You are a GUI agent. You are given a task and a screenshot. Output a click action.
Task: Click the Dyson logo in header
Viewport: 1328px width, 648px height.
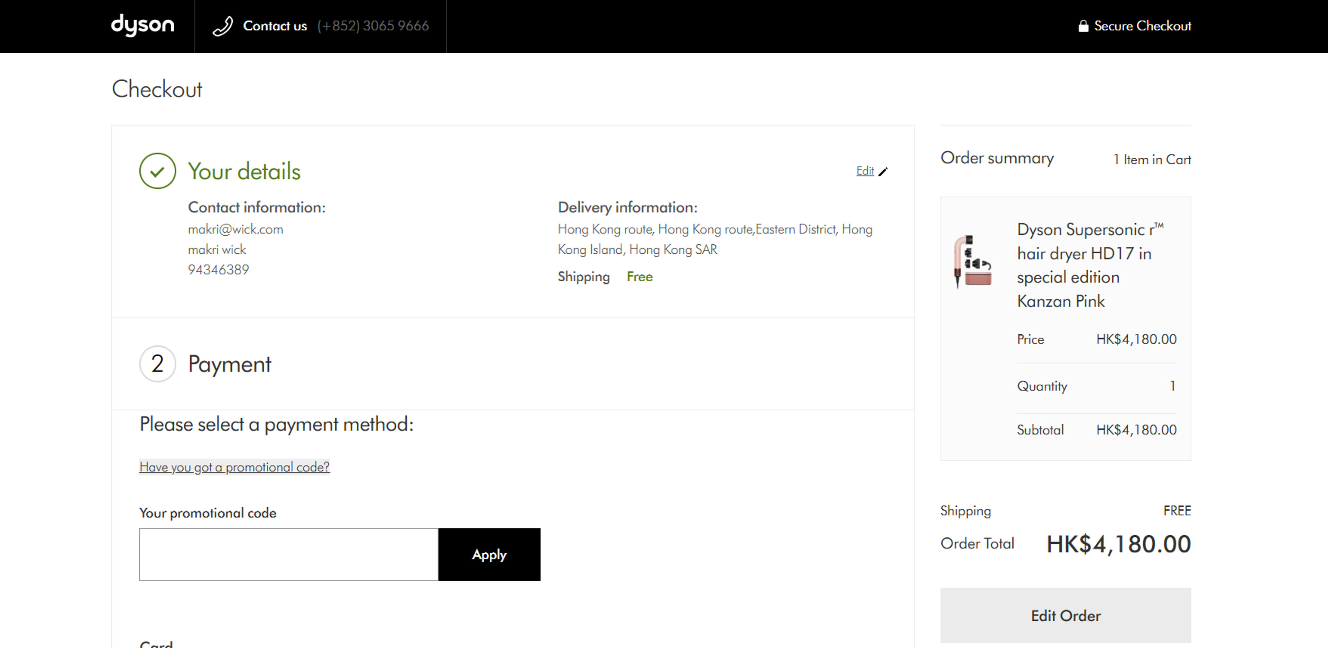tap(143, 25)
